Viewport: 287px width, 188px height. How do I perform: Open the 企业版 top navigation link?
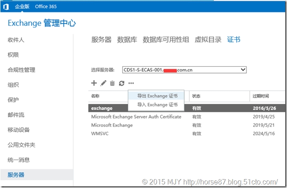[22, 6]
